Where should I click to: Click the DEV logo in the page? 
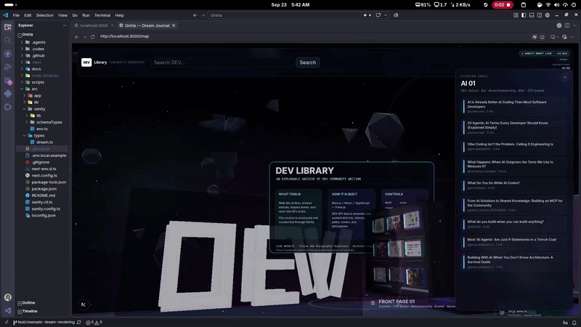click(x=86, y=62)
